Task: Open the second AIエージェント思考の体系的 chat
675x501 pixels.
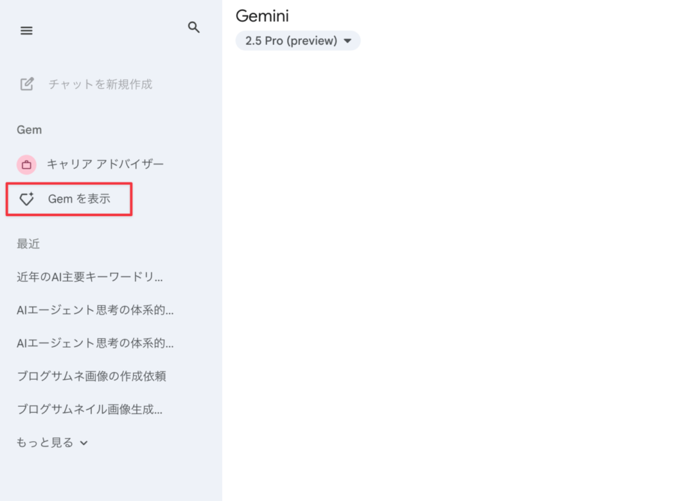Action: 95,343
